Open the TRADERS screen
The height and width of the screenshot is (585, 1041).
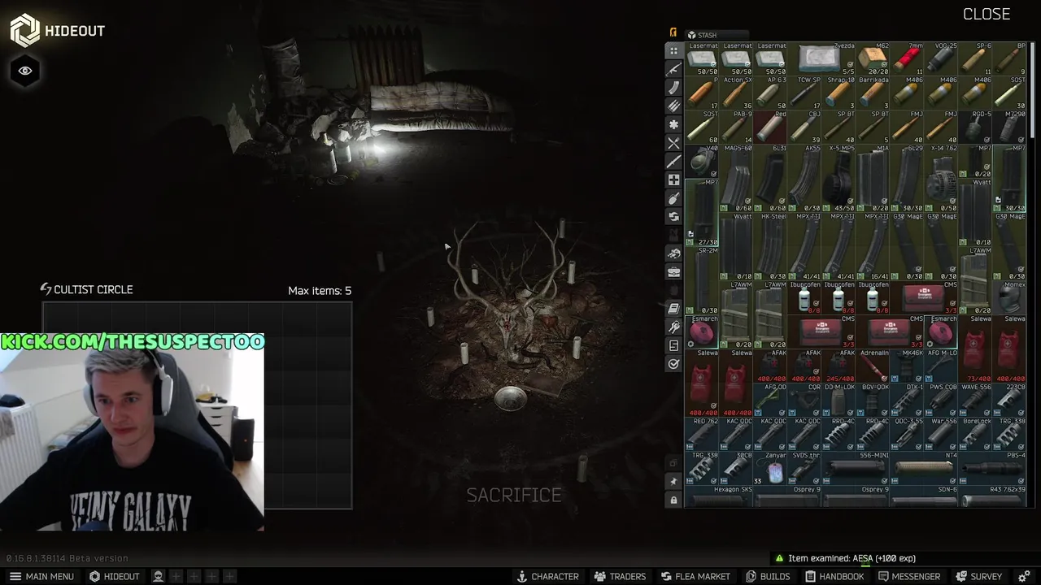click(x=620, y=576)
